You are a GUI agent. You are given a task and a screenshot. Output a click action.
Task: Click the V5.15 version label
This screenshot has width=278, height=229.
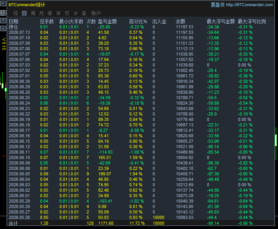click(x=4, y=44)
